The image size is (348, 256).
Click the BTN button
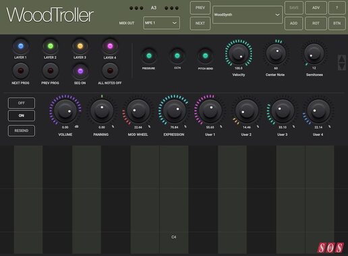pos(337,24)
